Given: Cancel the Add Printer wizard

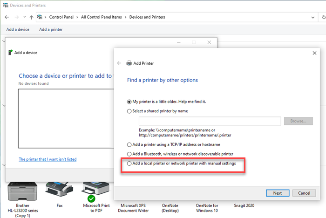Looking at the screenshot, I should pos(304,193).
